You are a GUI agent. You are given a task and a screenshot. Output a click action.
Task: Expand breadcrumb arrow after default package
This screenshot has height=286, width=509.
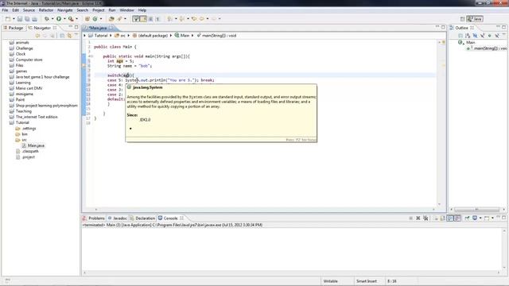(x=171, y=36)
